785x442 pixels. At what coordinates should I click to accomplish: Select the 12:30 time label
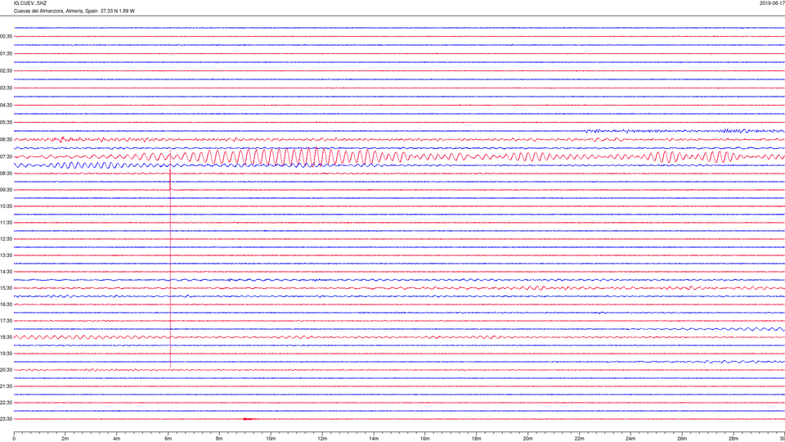[6, 239]
